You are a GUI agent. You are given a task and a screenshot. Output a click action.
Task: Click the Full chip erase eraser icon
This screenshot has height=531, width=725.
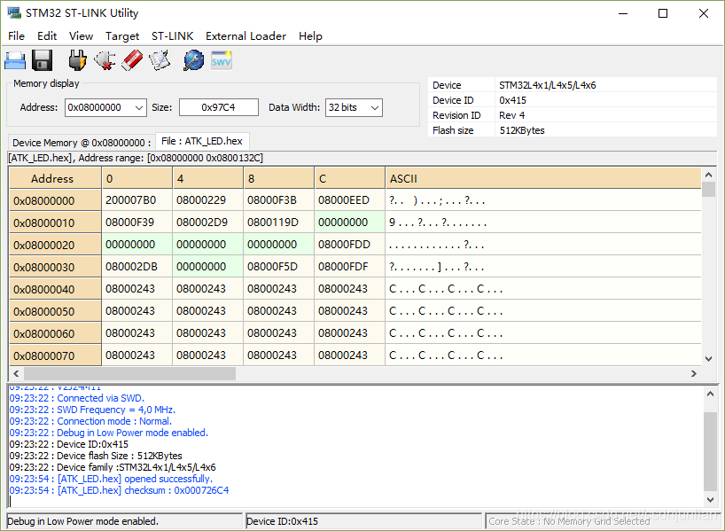[x=132, y=60]
